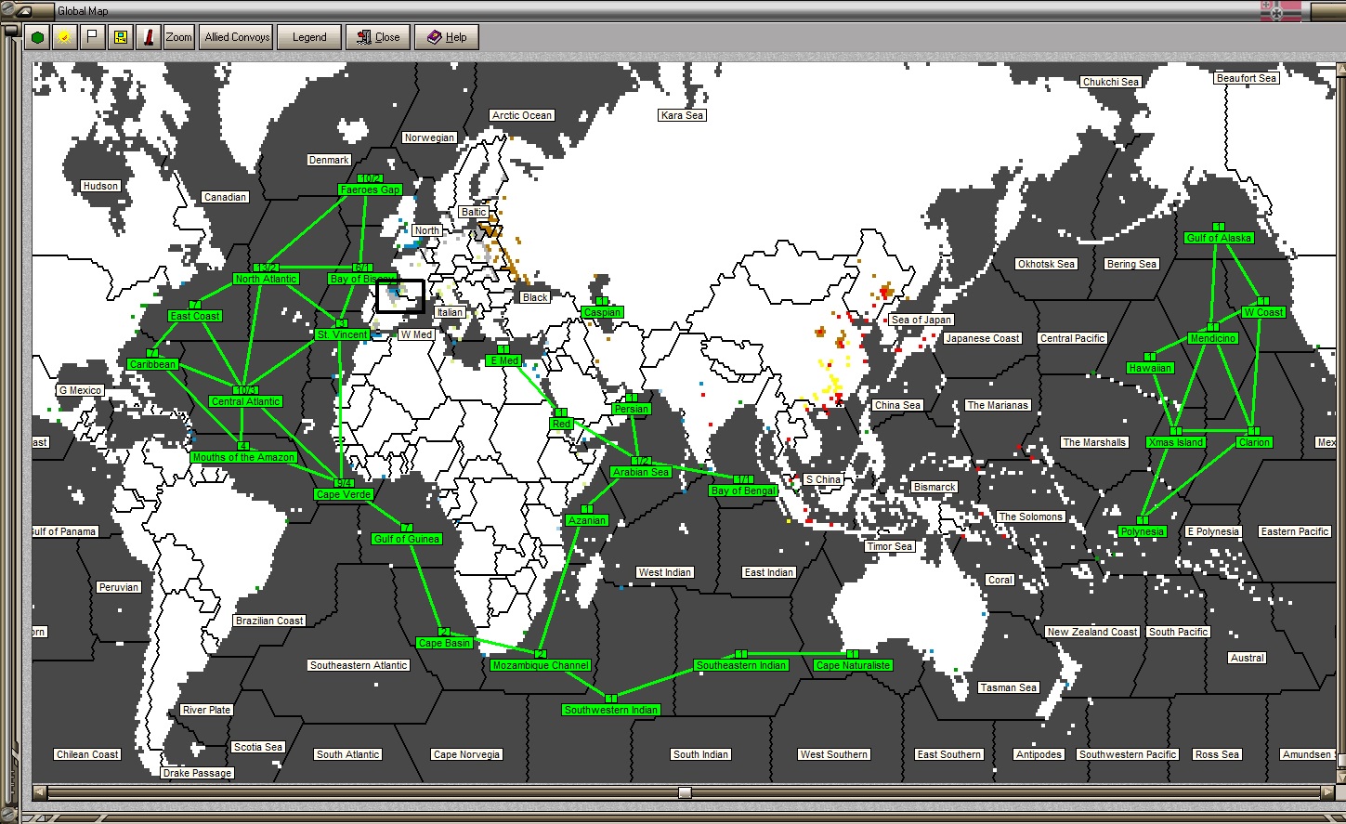Select Mouths of the Amazon zone
Screen dimensions: 1346x824
point(243,457)
